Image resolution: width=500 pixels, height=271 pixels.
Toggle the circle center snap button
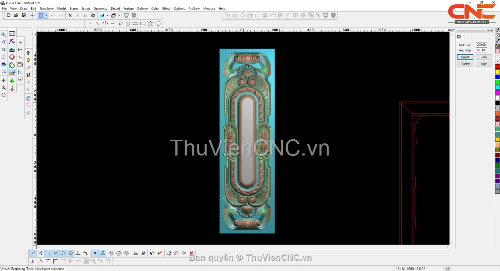70,253
